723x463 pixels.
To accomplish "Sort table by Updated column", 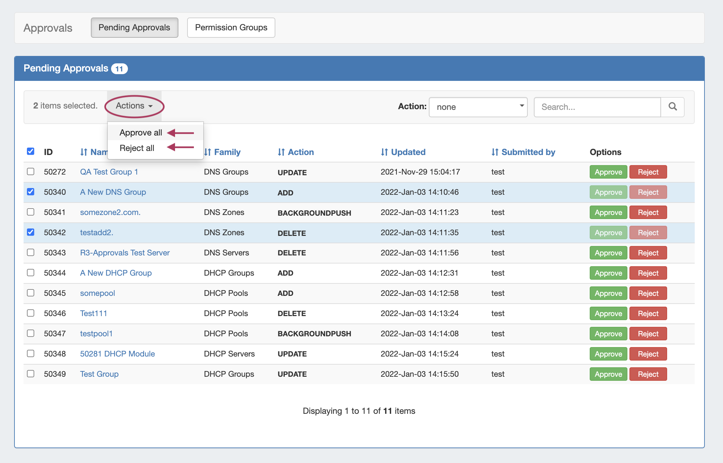I will click(x=407, y=152).
